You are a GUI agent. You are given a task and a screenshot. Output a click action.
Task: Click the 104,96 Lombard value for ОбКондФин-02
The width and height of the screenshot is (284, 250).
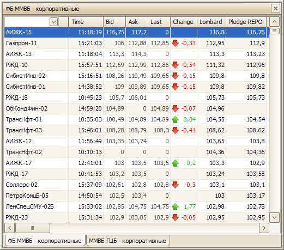tap(215, 108)
